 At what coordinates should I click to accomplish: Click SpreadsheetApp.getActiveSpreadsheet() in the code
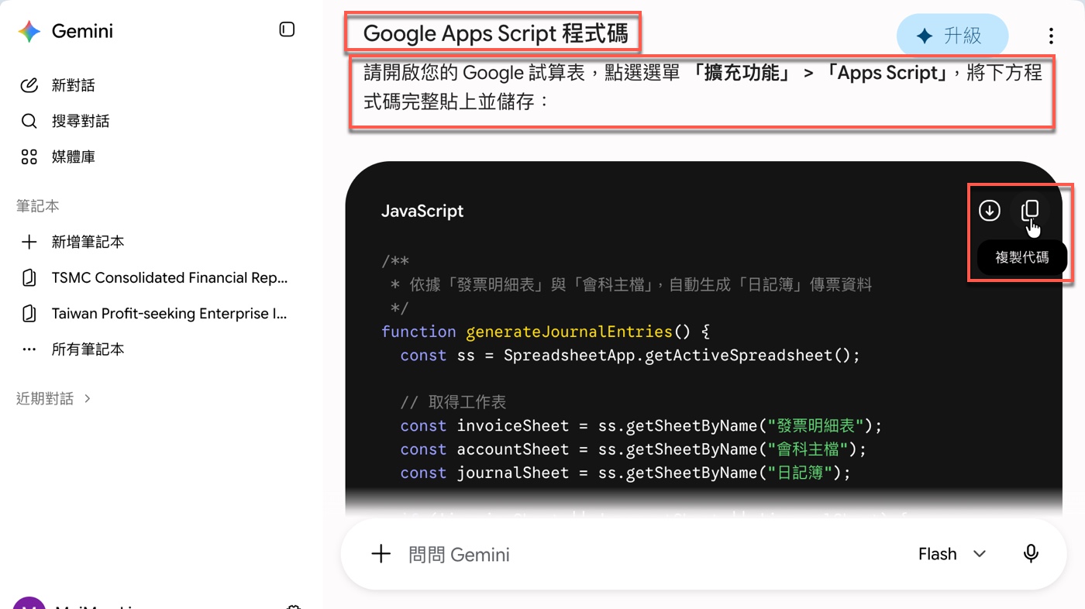pyautogui.click(x=677, y=355)
